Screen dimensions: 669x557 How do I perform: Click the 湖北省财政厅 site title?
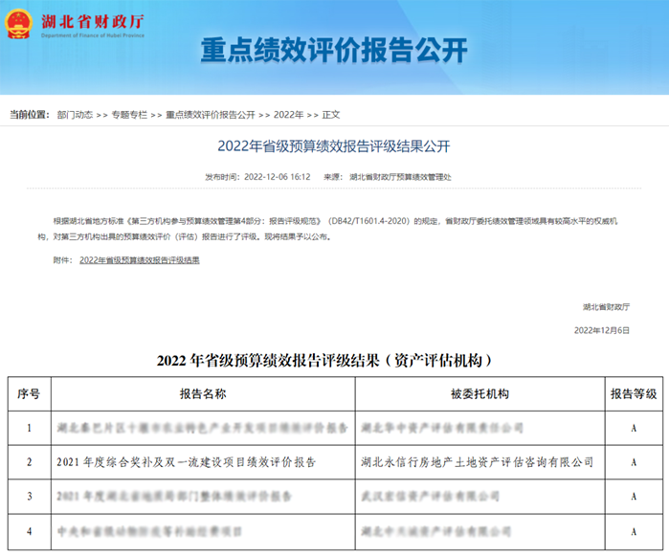93,21
